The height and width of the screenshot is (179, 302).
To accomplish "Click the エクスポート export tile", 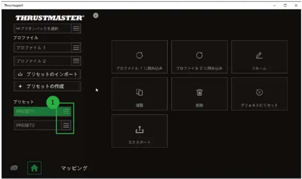I will 139,131.
